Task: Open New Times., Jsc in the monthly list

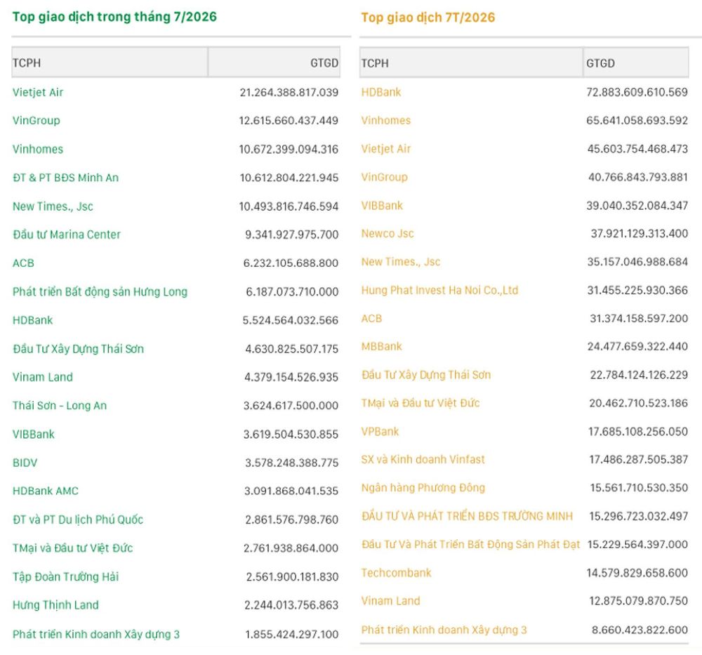Action: (x=53, y=206)
